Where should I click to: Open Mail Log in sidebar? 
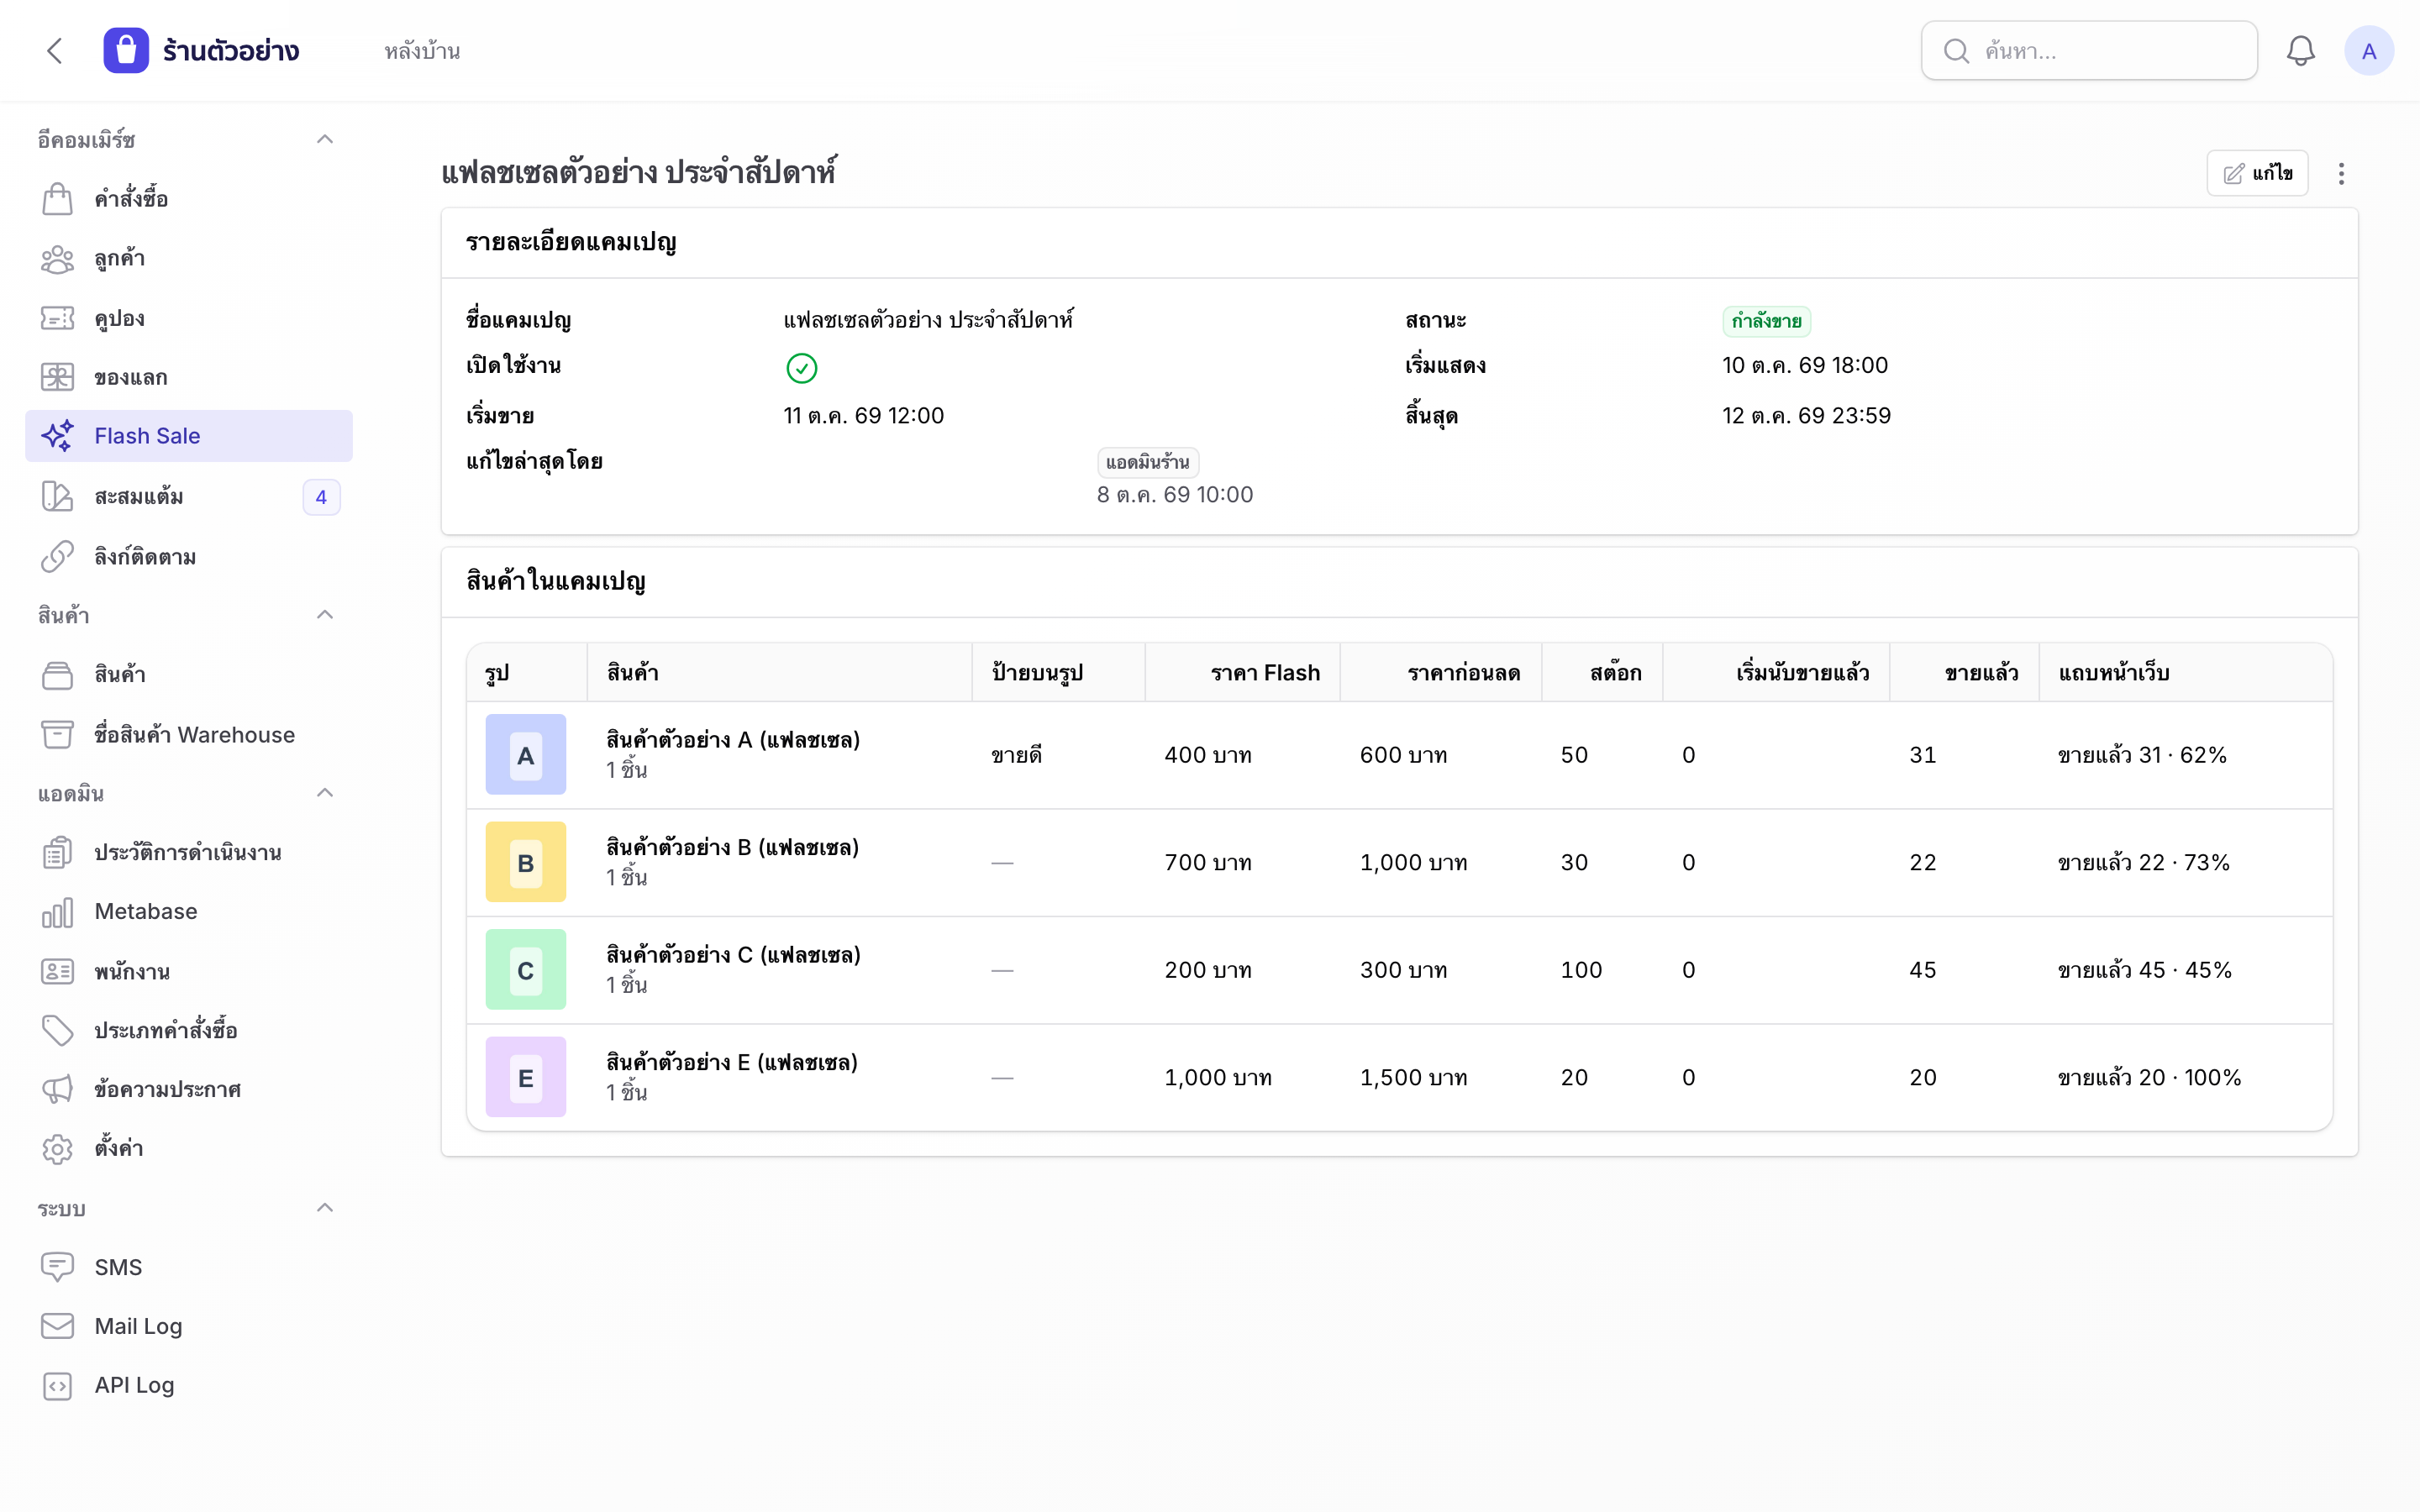(189, 1326)
